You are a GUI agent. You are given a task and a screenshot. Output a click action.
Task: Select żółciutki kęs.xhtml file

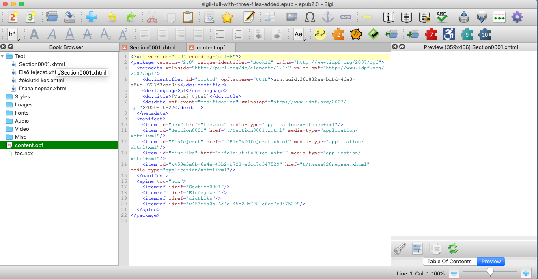pyautogui.click(x=41, y=80)
